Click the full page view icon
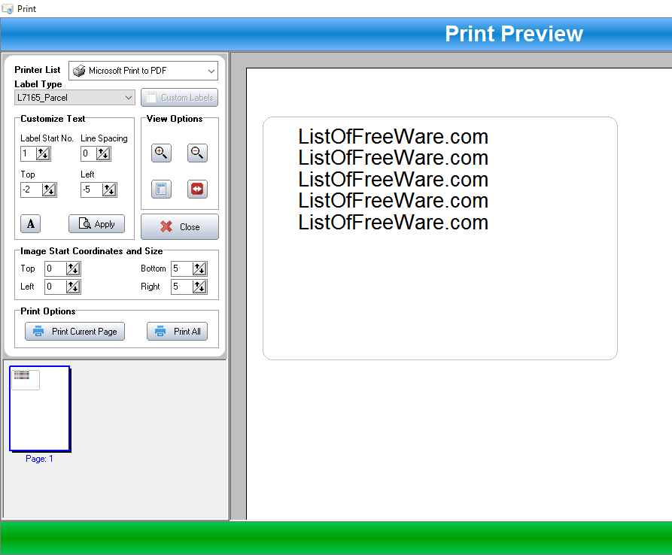Image resolution: width=672 pixels, height=555 pixels. (x=161, y=189)
